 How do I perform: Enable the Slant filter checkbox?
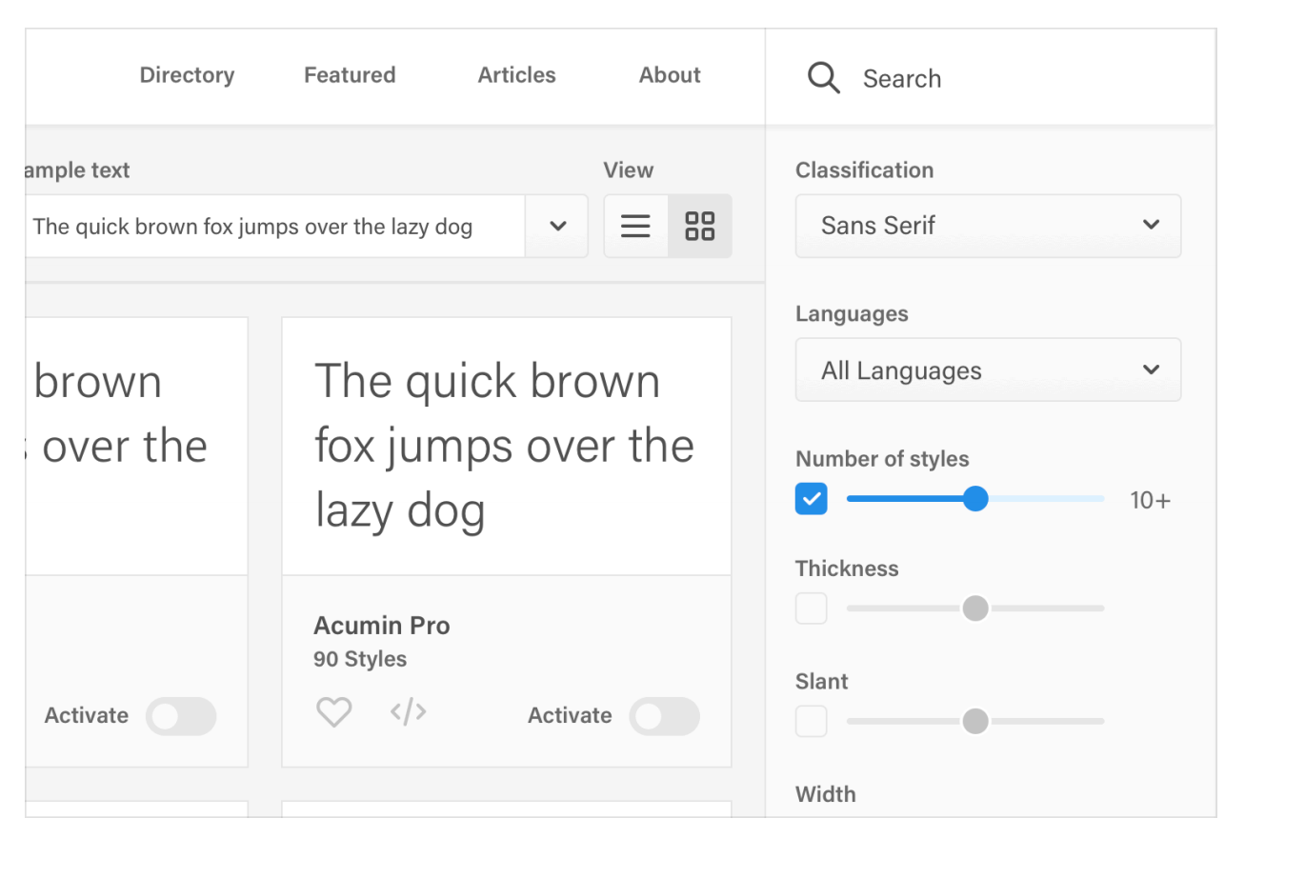pyautogui.click(x=812, y=721)
